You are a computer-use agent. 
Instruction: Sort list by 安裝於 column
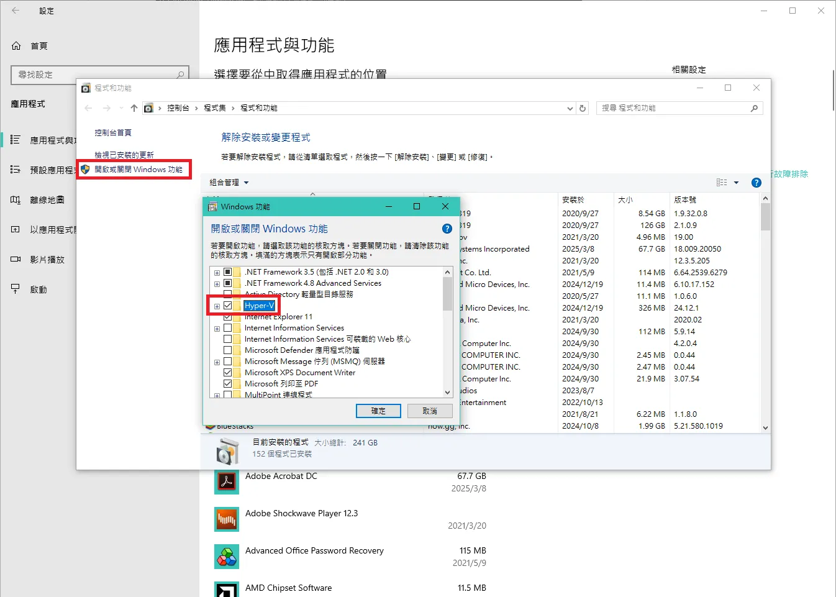click(x=573, y=200)
